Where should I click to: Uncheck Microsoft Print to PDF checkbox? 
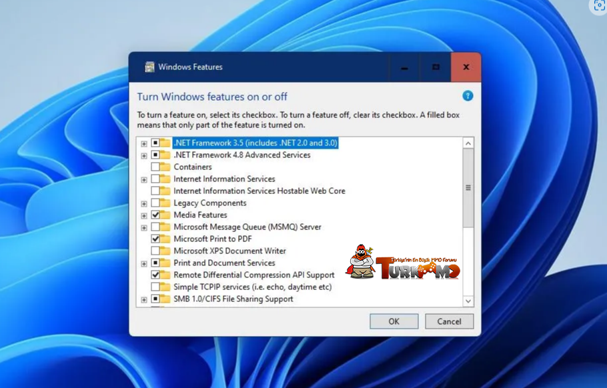(155, 239)
